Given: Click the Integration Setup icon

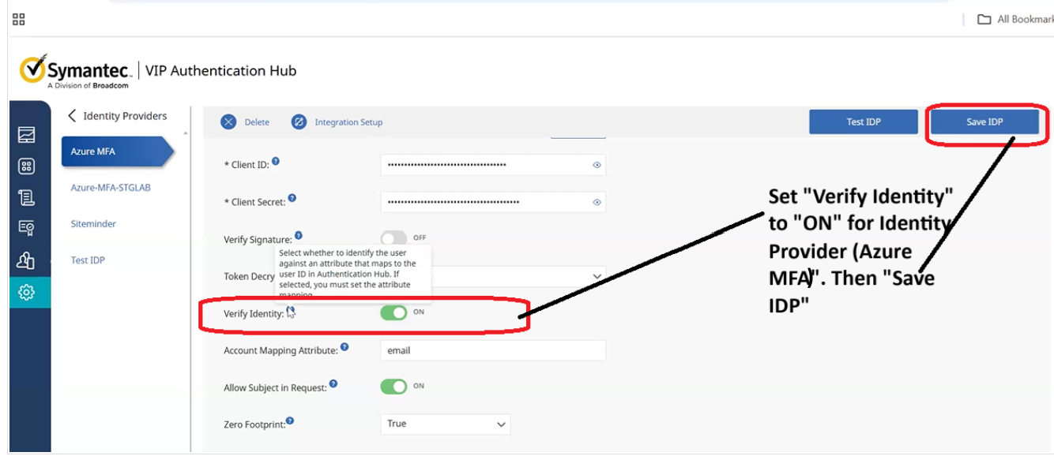Looking at the screenshot, I should [299, 122].
